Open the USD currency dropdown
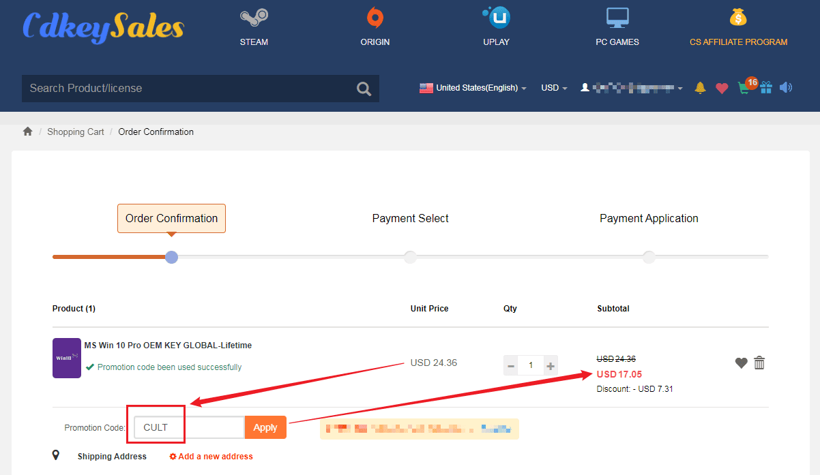Screen dimensions: 820x475 pyautogui.click(x=554, y=88)
